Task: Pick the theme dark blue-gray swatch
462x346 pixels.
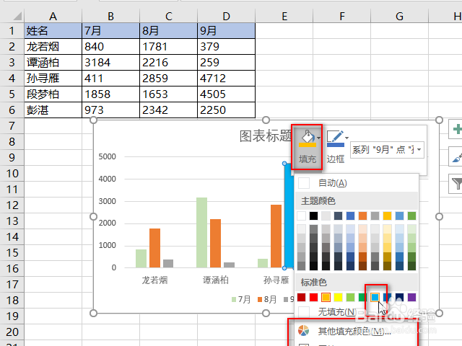Action: [x=338, y=216]
